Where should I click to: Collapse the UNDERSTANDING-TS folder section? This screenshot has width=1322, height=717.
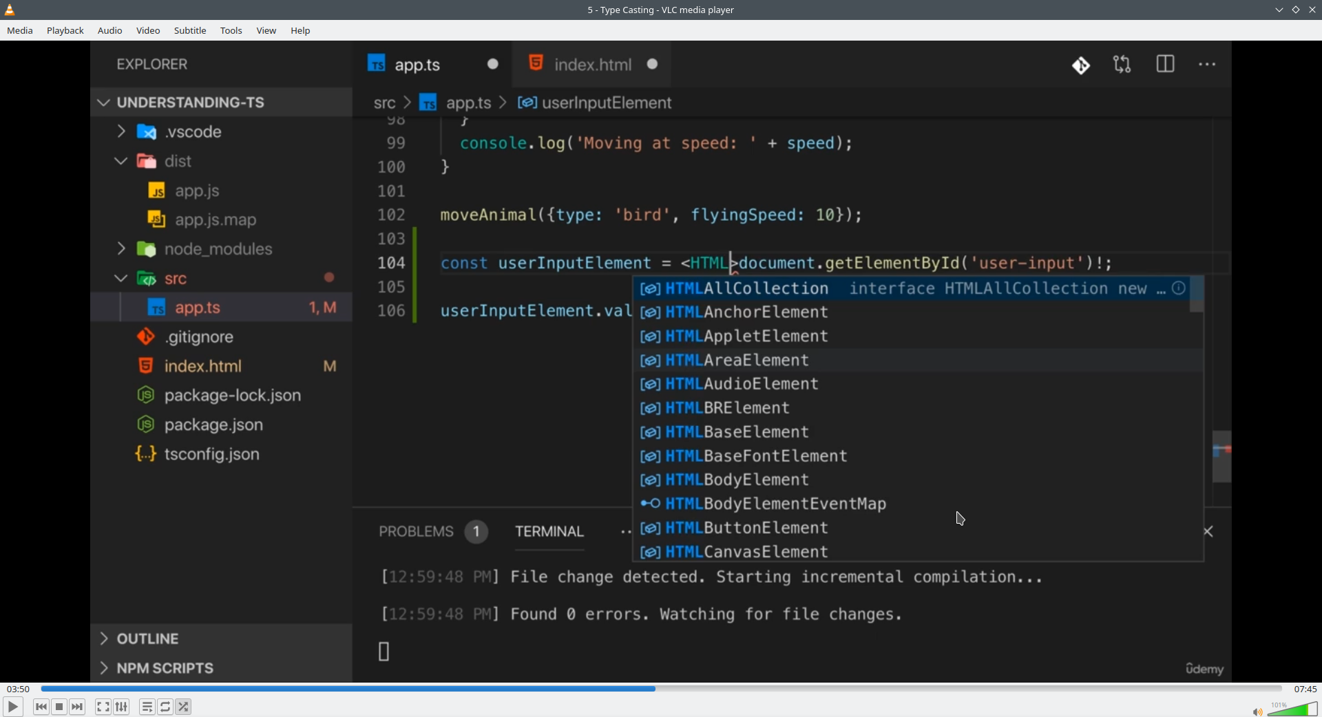tap(221, 103)
